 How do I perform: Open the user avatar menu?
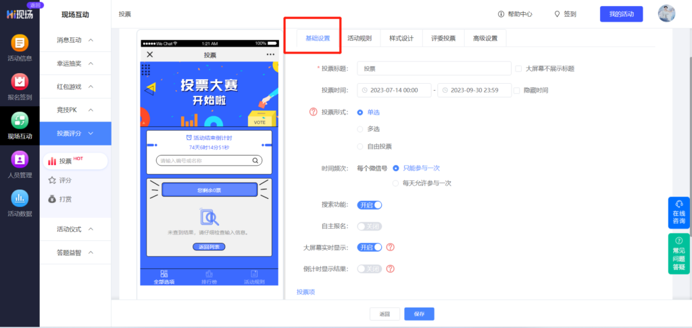pyautogui.click(x=666, y=14)
